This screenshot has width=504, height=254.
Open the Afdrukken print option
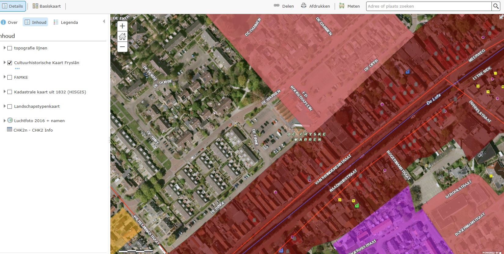315,6
